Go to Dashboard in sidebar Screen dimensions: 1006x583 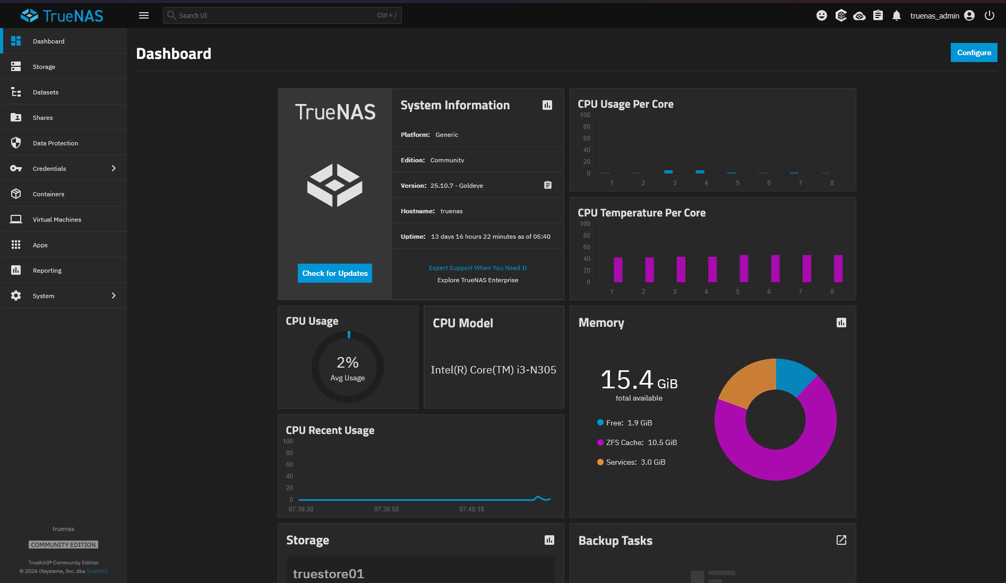tap(64, 41)
